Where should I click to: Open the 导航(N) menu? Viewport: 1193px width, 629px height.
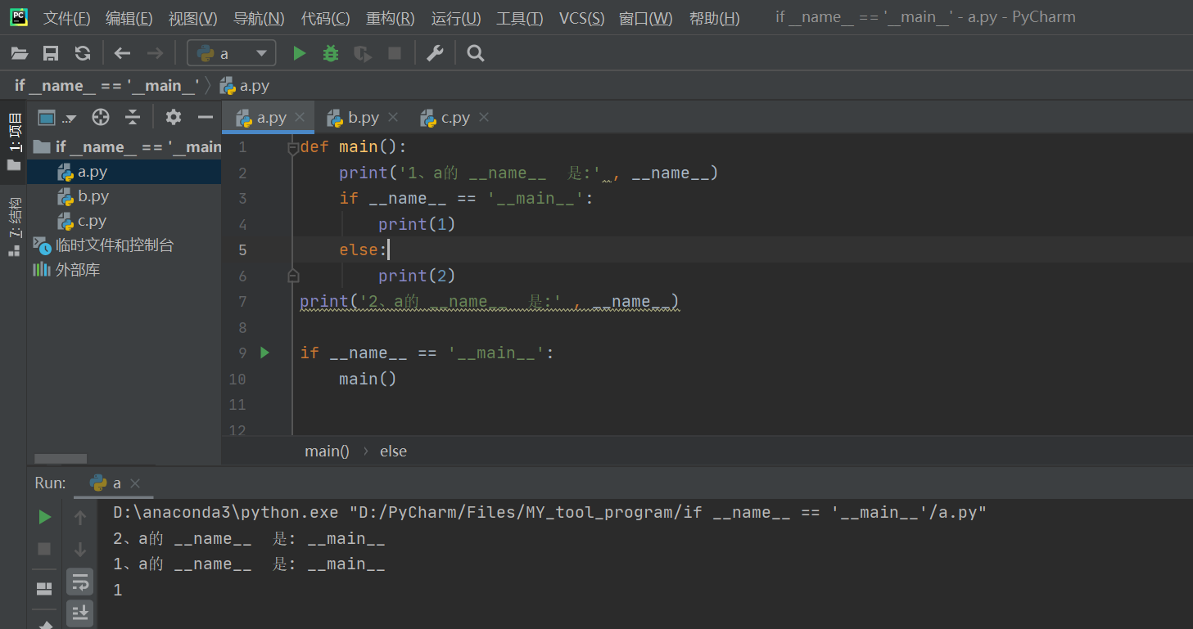pos(259,18)
